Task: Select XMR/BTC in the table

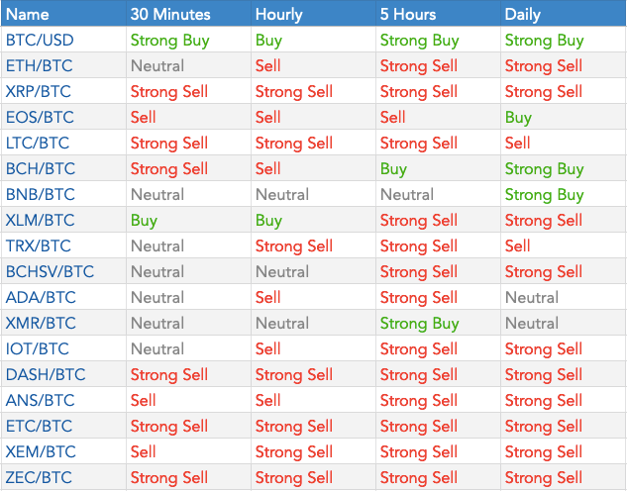Action: (41, 324)
